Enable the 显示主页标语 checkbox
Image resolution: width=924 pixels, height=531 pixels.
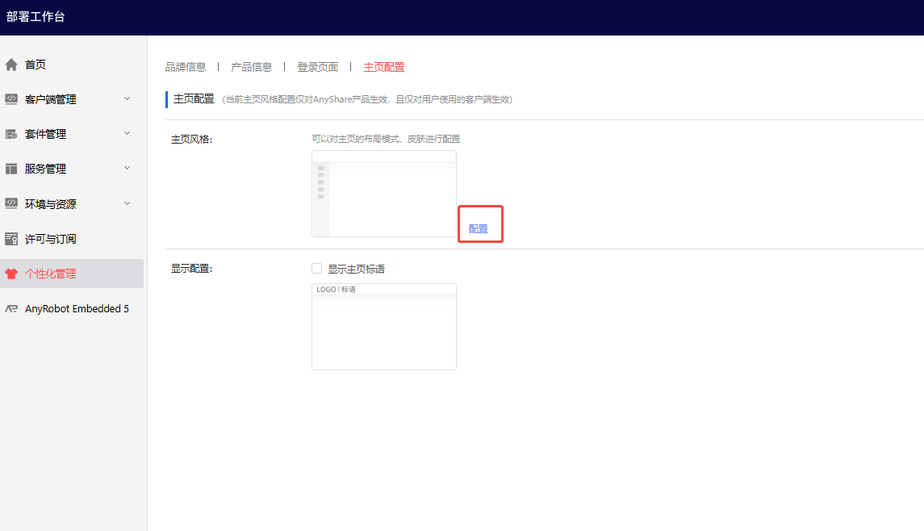317,269
